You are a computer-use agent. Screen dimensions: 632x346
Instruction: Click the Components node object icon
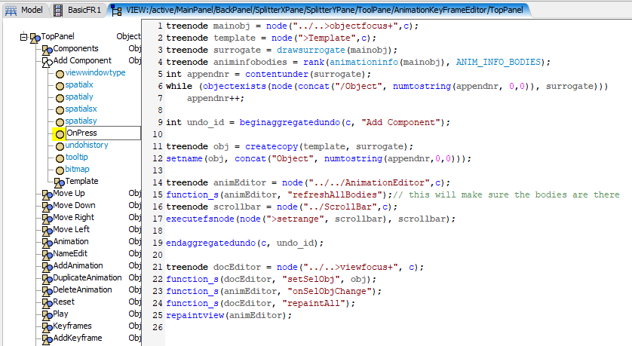point(47,49)
